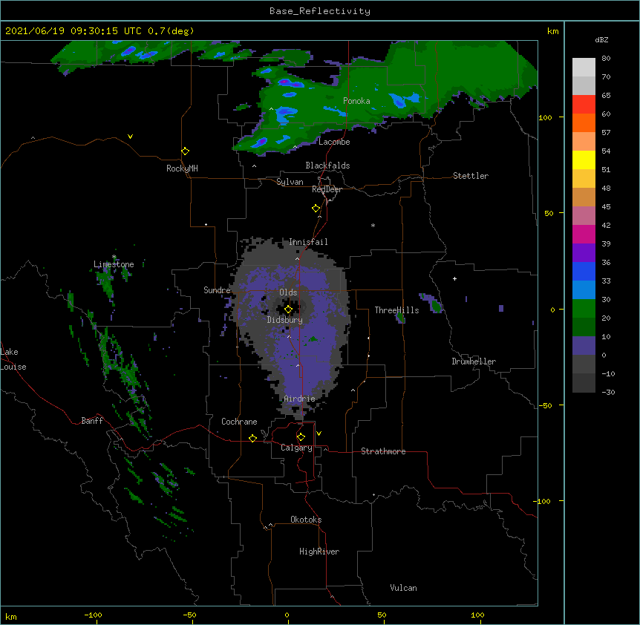Click the Base_Reflectivity title text

(320, 11)
